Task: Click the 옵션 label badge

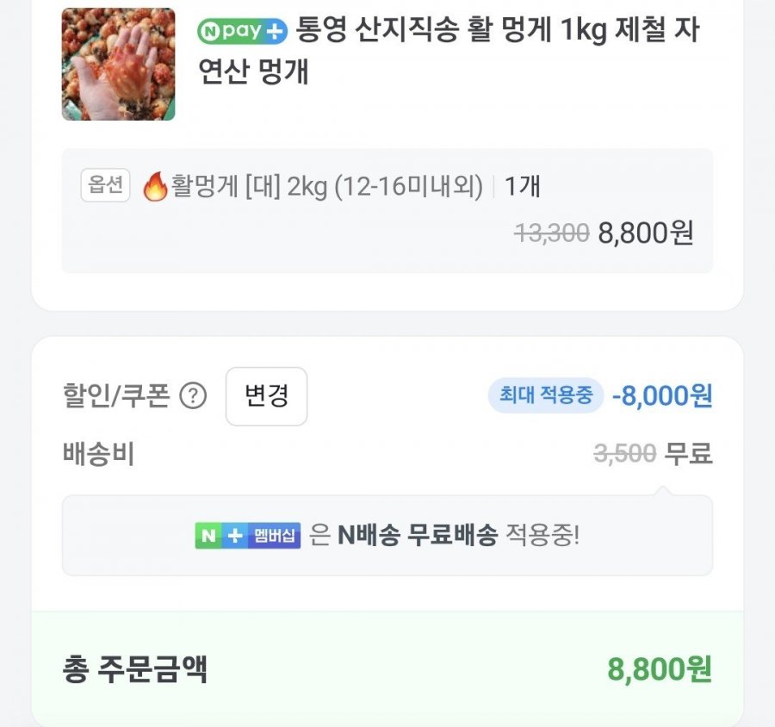Action: click(105, 185)
